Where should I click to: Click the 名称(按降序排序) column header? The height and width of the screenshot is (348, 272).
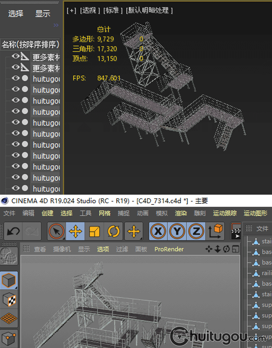30,45
